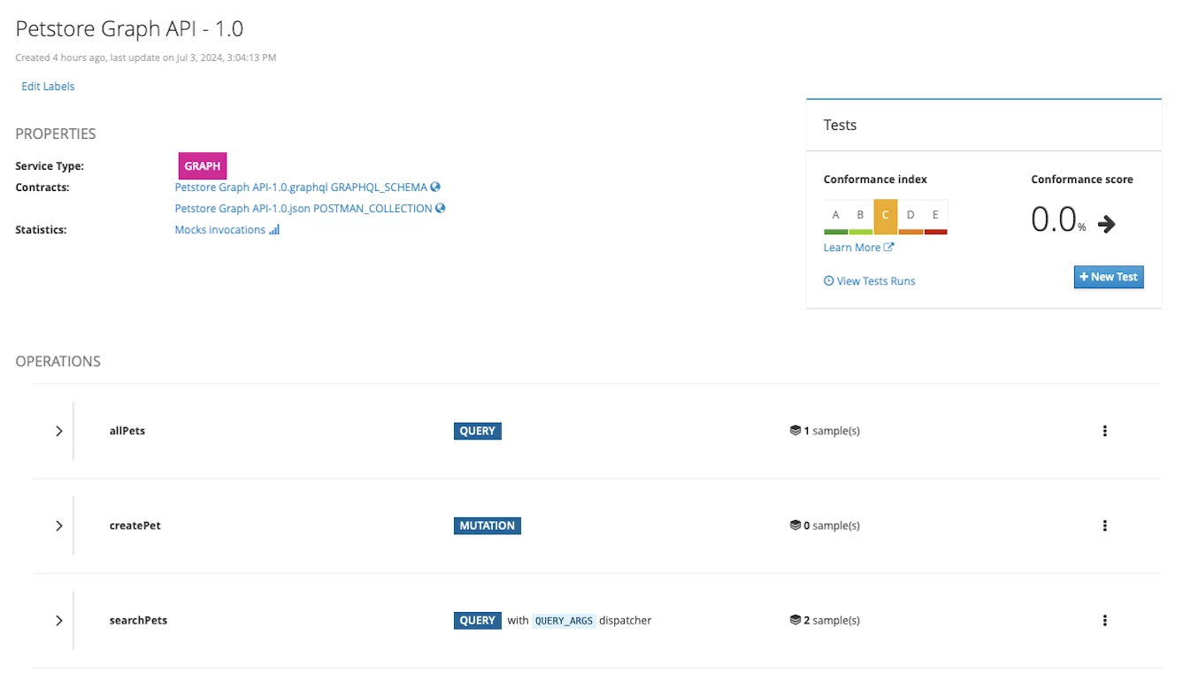The image size is (1191, 689).
Task: Click the bar chart icon beside Mocks invocations
Action: (x=274, y=230)
